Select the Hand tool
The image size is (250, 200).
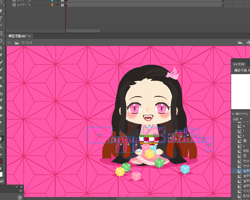(x=1, y=139)
